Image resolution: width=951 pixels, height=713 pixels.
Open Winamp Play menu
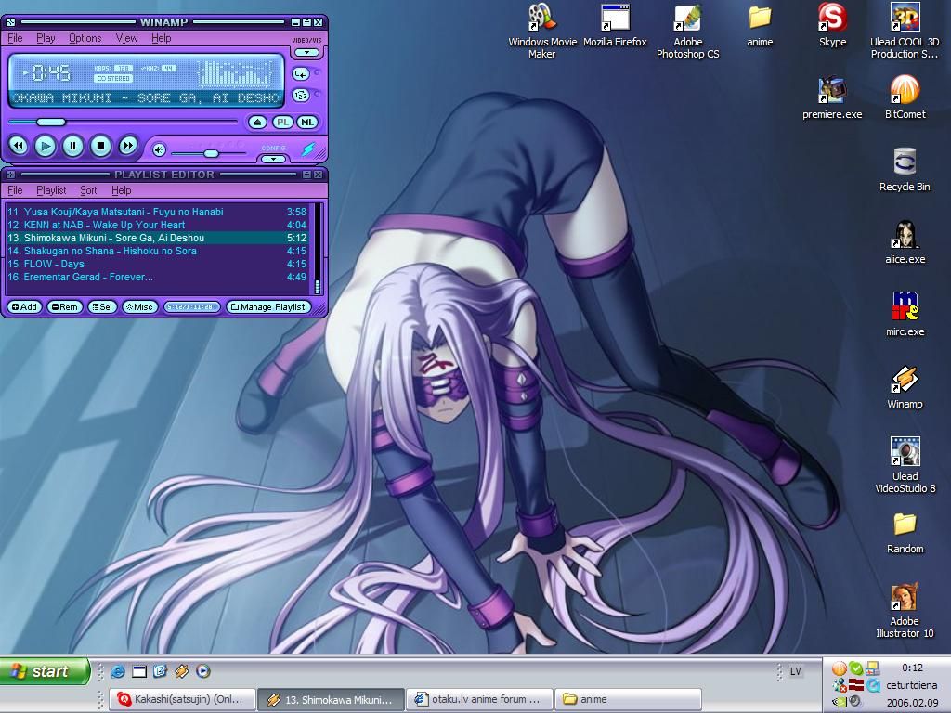pos(46,38)
